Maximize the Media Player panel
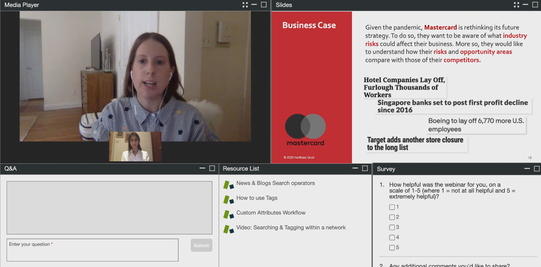Viewport: 541px width, 267px height. (264, 5)
